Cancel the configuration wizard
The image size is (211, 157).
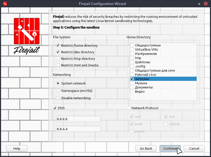(194, 148)
